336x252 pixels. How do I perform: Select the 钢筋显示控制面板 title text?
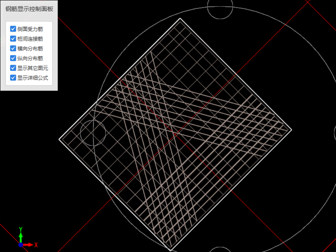[x=29, y=9]
